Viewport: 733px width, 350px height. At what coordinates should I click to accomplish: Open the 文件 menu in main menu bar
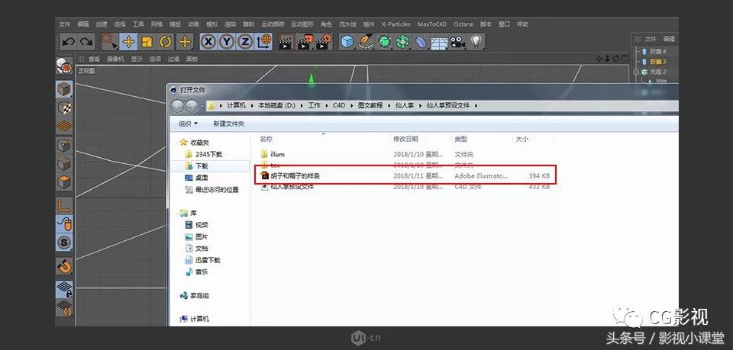pos(64,24)
